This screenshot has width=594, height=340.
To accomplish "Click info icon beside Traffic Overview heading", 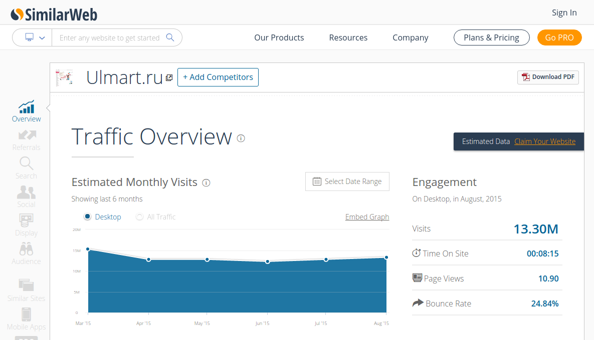I will [x=241, y=138].
